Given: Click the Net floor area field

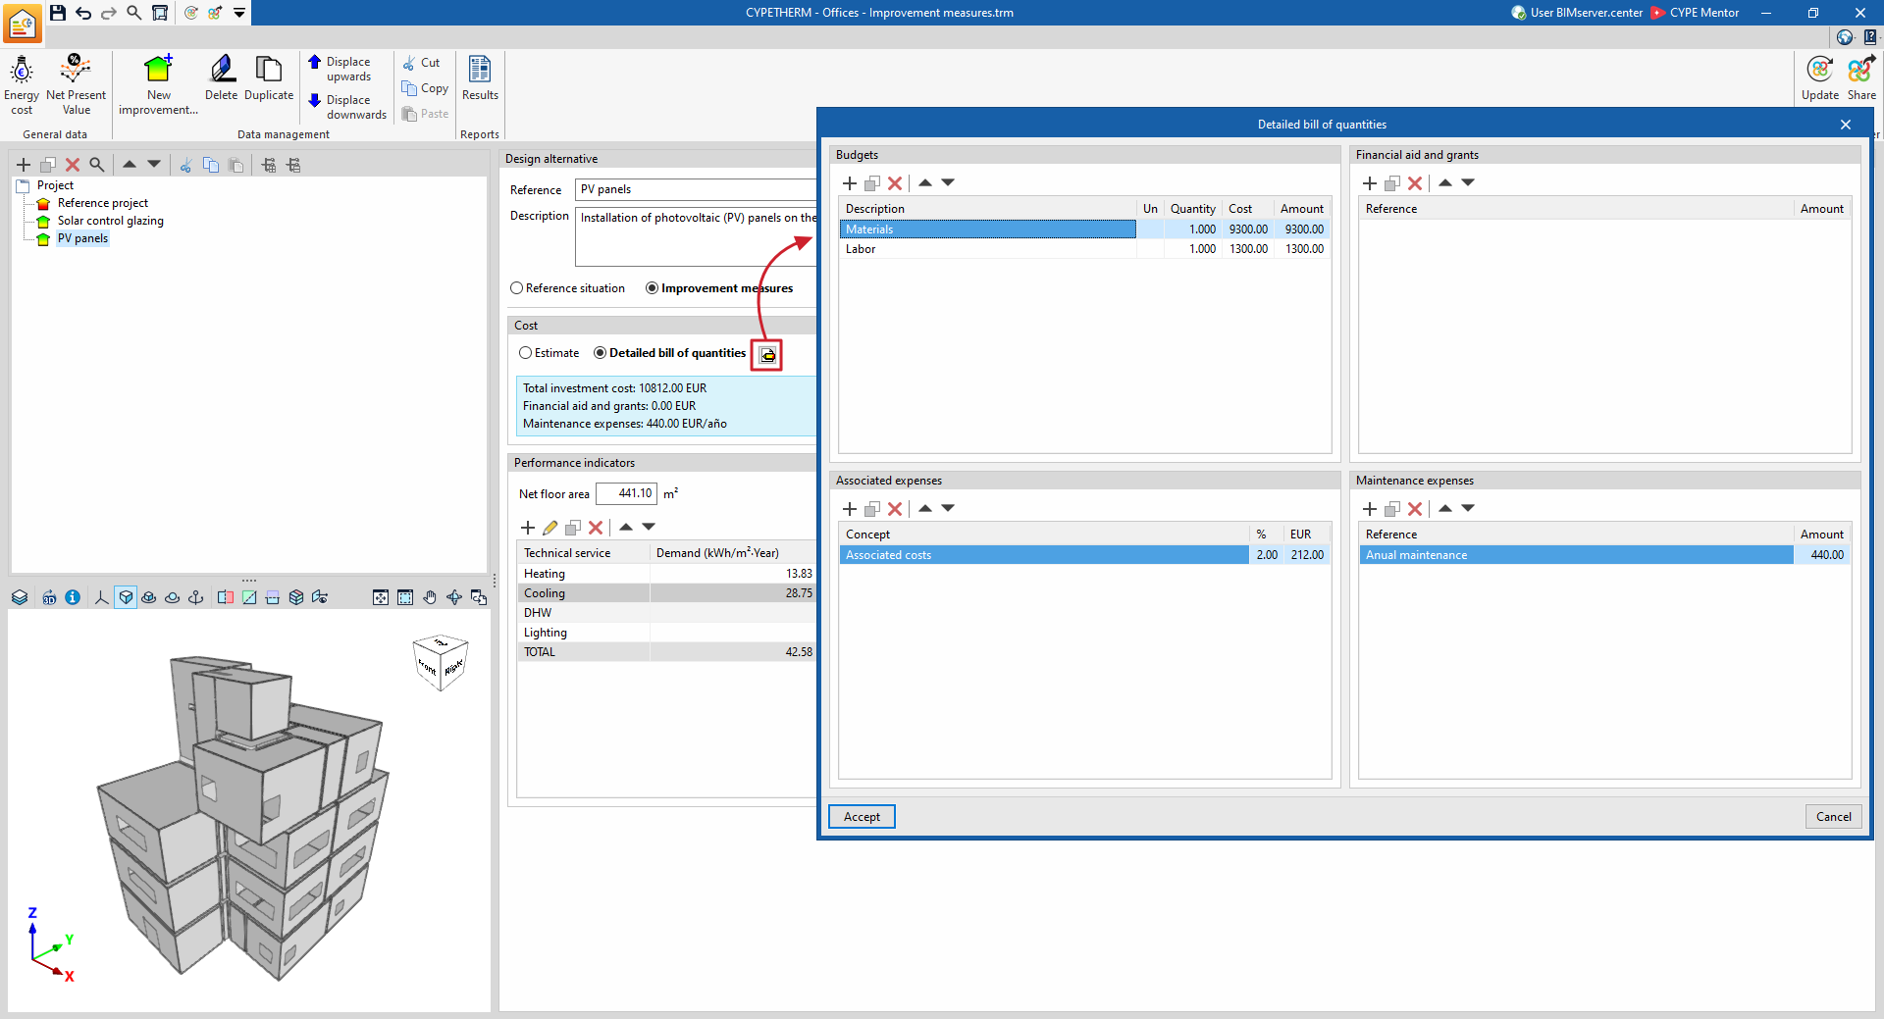Looking at the screenshot, I should pyautogui.click(x=626, y=494).
